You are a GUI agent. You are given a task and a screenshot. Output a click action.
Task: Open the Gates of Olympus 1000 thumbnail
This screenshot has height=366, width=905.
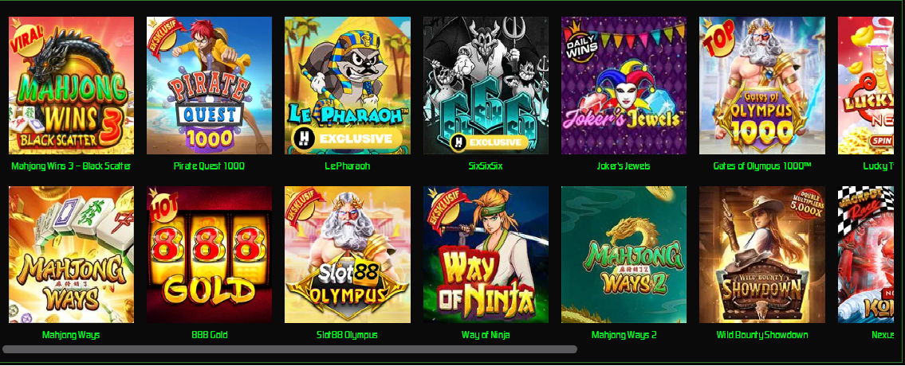[x=761, y=85]
